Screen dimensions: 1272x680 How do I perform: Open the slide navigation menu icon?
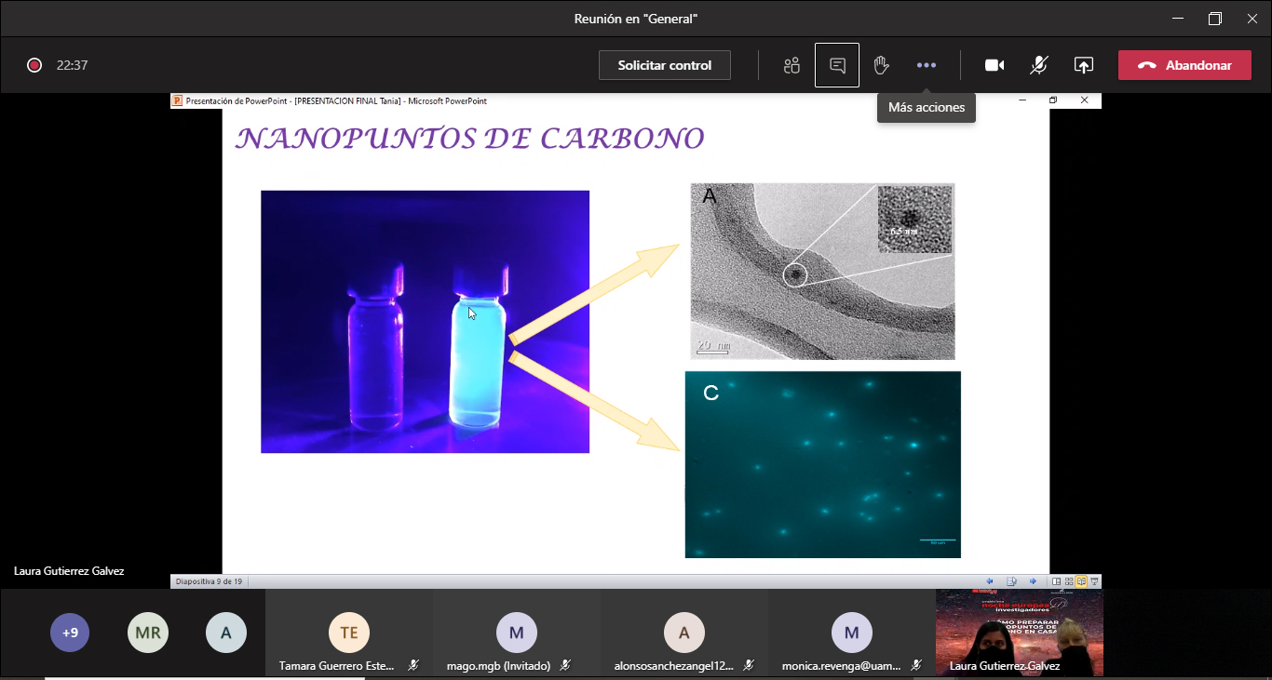1011,581
